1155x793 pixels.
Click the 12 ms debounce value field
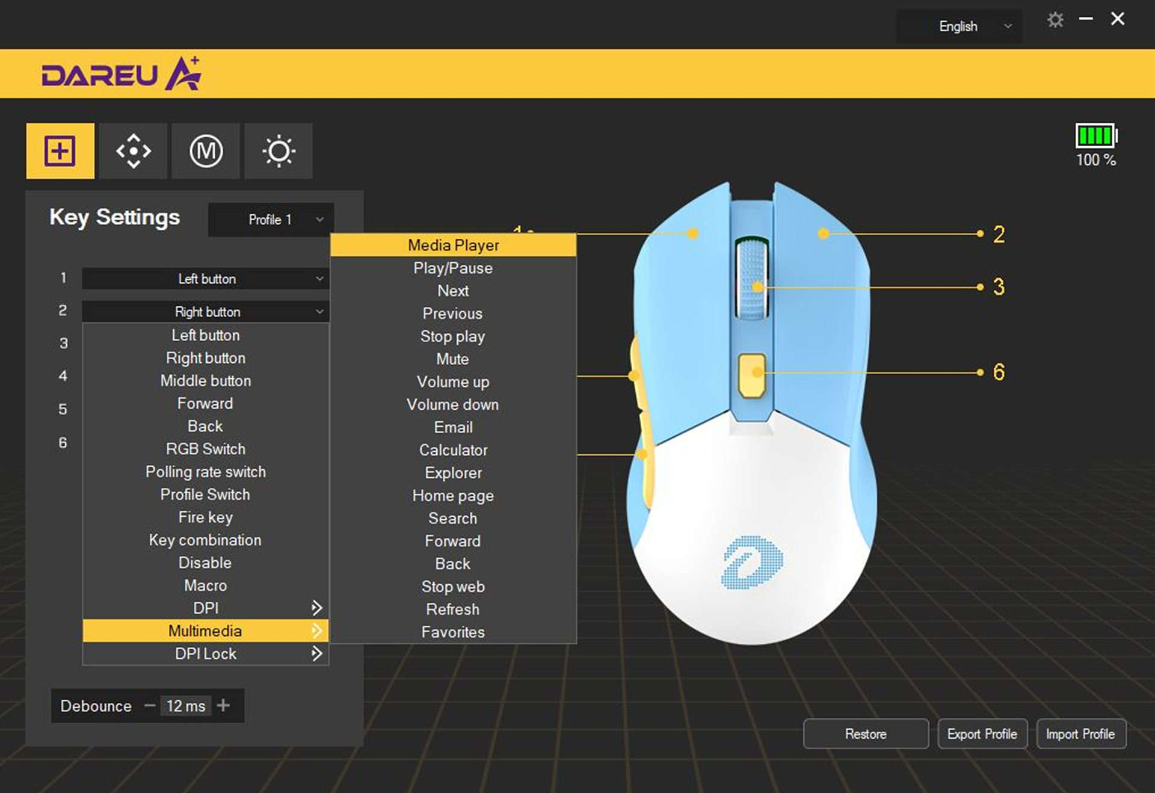[186, 705]
